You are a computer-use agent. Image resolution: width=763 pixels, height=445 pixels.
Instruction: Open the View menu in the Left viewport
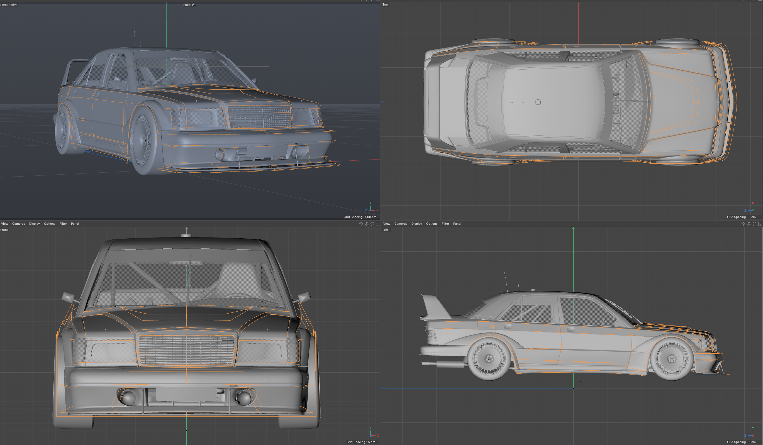pyautogui.click(x=387, y=224)
